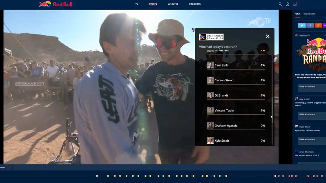Click comment field under Ryan Shaw's message
This screenshot has width=326, height=183.
click(312, 141)
